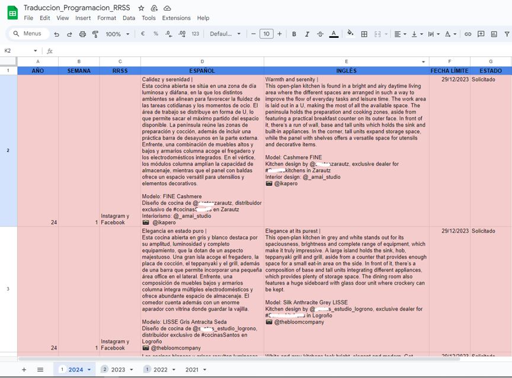The image size is (512, 378).
Task: Open the Format menu
Action: click(107, 18)
